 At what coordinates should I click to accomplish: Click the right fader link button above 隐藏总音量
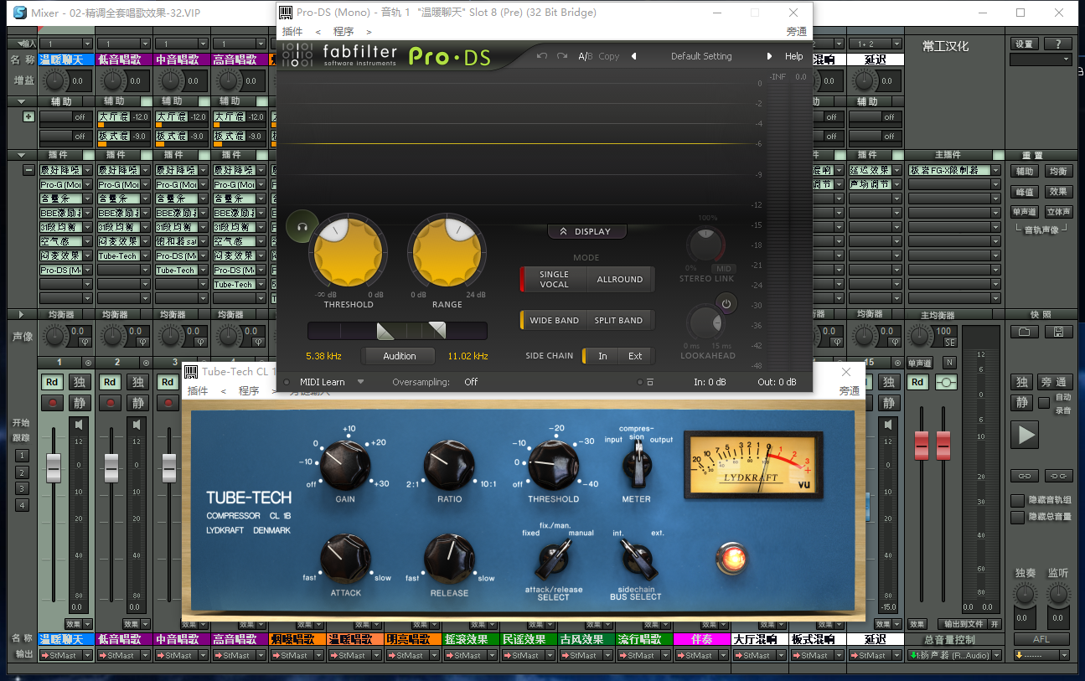pos(1058,476)
